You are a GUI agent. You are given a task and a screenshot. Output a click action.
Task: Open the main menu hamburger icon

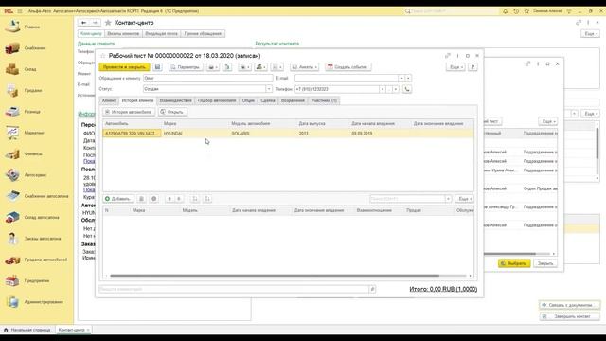[x=20, y=11]
